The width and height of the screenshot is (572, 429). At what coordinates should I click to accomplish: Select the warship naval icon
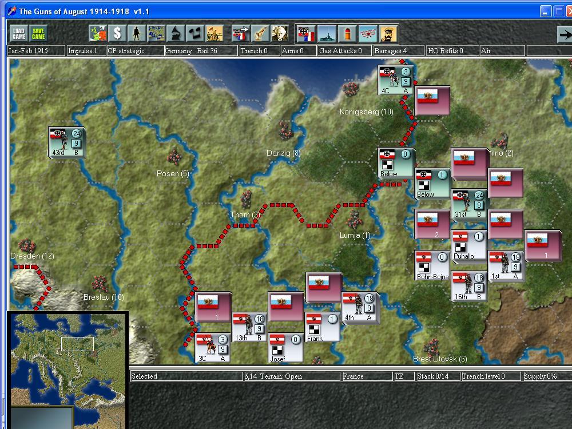(x=327, y=34)
